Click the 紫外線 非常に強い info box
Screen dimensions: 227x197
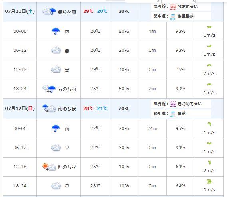(181, 7)
